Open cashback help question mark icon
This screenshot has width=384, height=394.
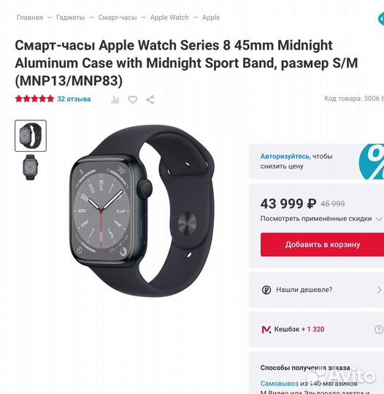click(379, 329)
